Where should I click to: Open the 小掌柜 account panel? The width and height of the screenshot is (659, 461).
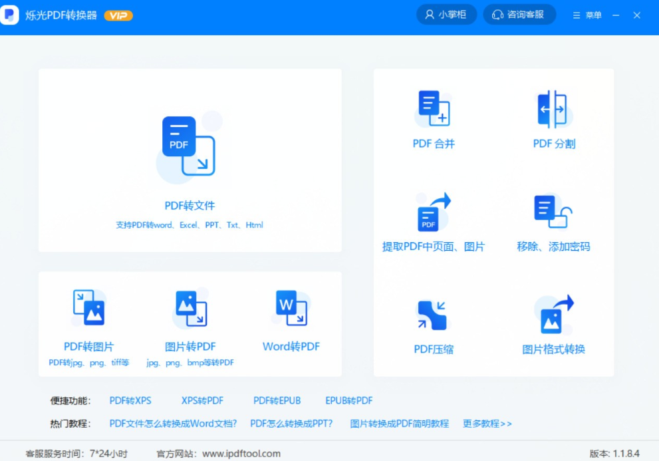(x=446, y=15)
